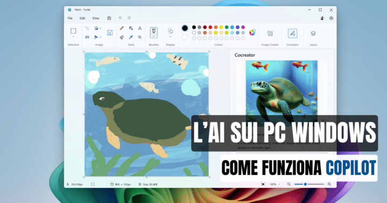Click the zoom in magnifier icon
This screenshot has height=203, width=387.
329,184
